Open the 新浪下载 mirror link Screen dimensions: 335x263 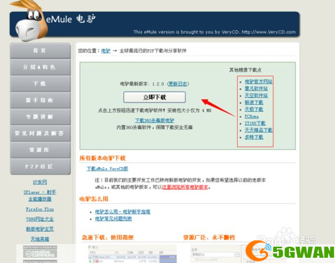[254, 103]
